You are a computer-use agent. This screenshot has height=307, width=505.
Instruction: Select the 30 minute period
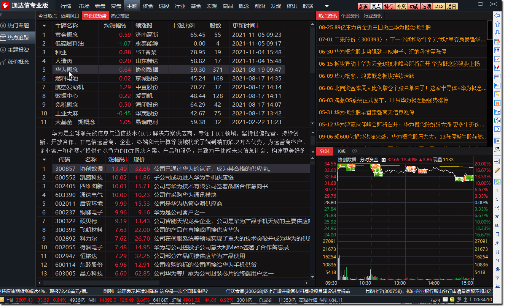click(x=497, y=217)
